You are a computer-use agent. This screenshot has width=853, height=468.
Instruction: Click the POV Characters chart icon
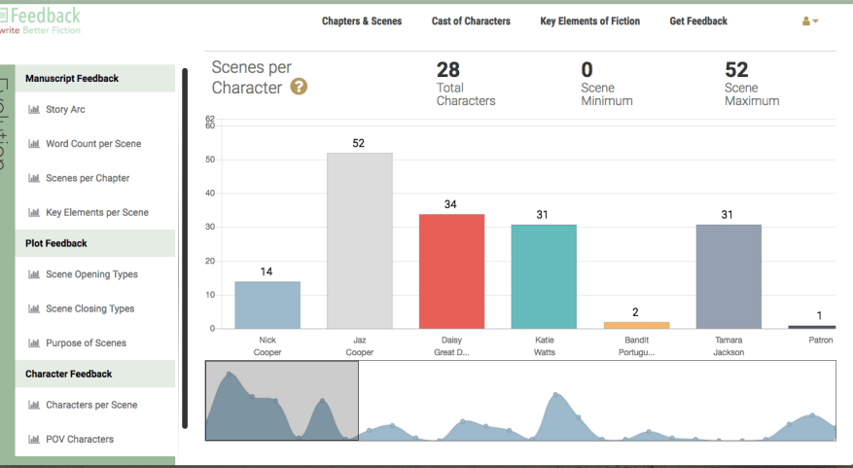pos(33,439)
